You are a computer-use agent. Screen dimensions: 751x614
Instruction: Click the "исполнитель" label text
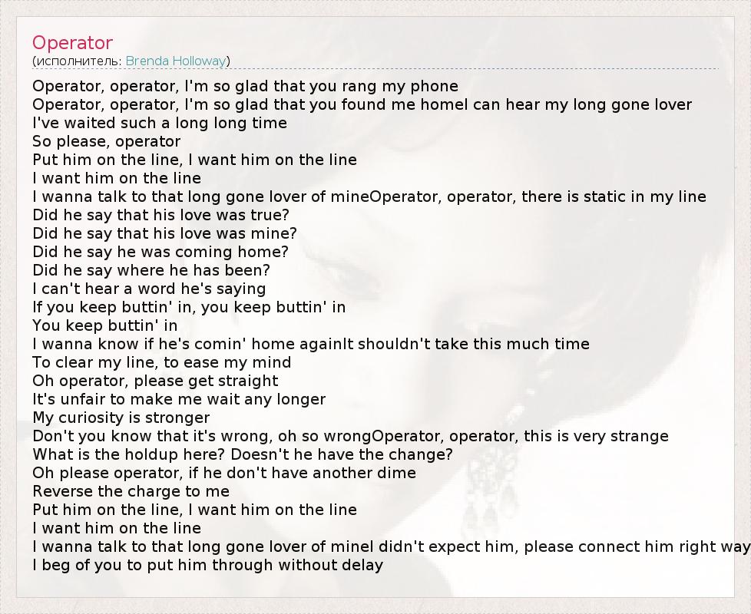(78, 61)
